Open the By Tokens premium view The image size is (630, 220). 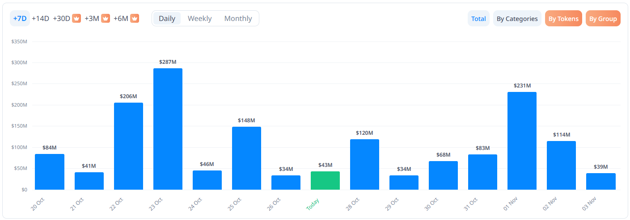563,19
